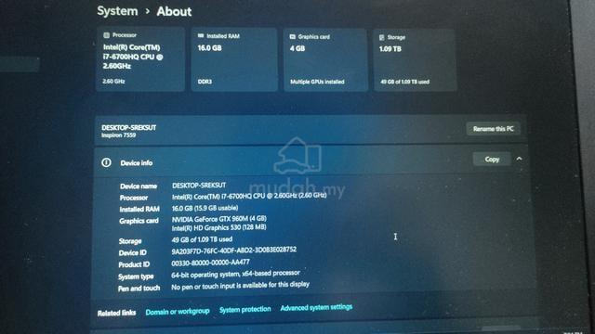Select the 64-bit operating system text
Image resolution: width=595 pixels, height=334 pixels.
click(x=235, y=274)
